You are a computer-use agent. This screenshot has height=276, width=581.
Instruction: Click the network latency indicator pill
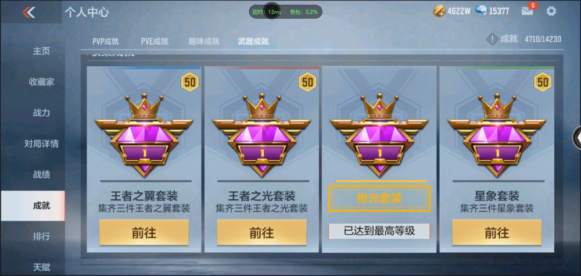coord(285,12)
